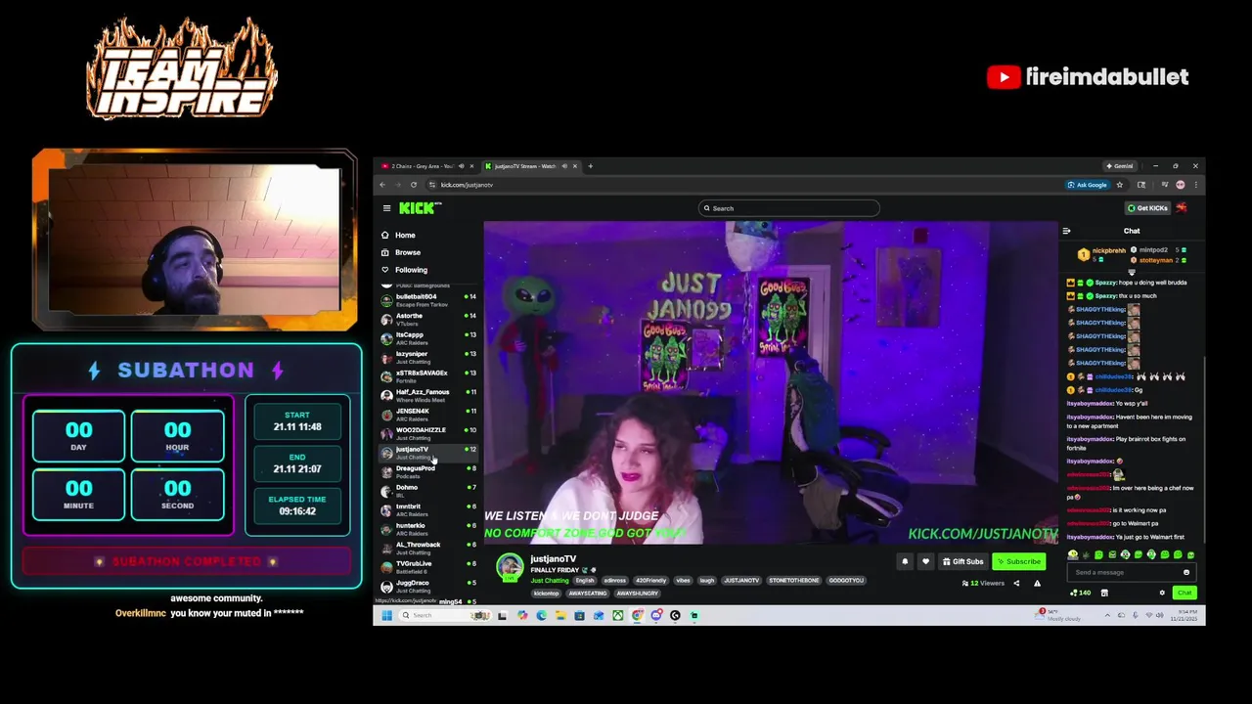The height and width of the screenshot is (704, 1252).
Task: Send message with green Chat button
Action: pyautogui.click(x=1185, y=593)
